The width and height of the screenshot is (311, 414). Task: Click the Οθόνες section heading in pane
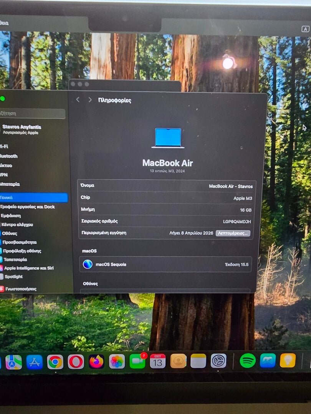[x=91, y=284]
